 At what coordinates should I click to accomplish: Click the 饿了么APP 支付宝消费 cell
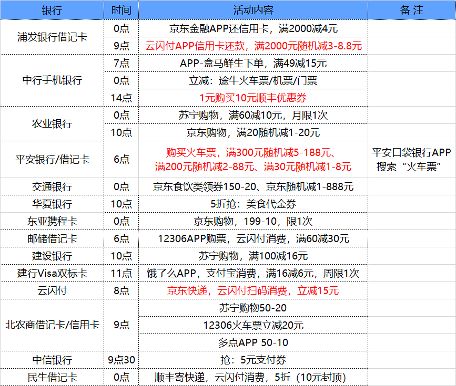[254, 273]
